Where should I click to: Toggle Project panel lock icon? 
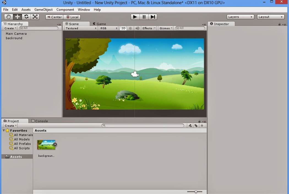(x=199, y=121)
